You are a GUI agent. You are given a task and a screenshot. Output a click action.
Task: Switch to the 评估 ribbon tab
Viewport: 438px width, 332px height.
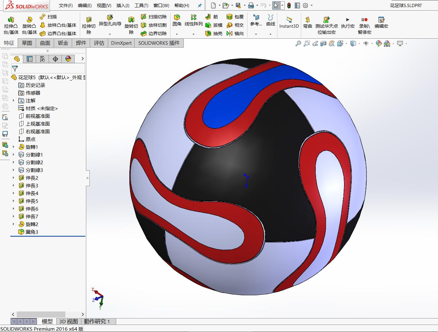(99, 43)
